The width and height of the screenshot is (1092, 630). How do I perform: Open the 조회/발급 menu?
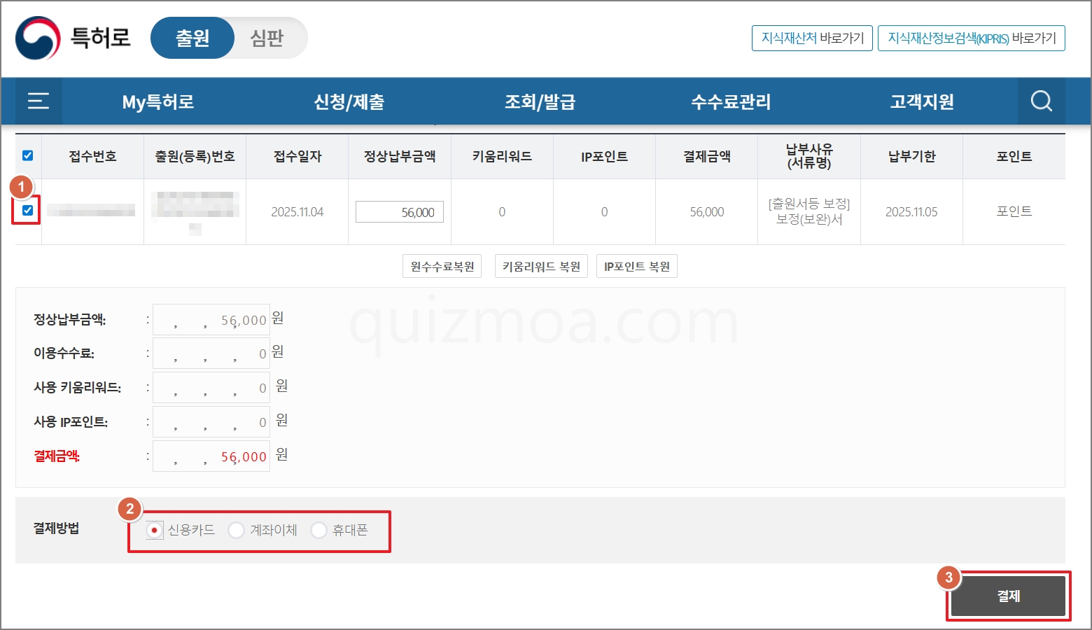click(x=540, y=102)
